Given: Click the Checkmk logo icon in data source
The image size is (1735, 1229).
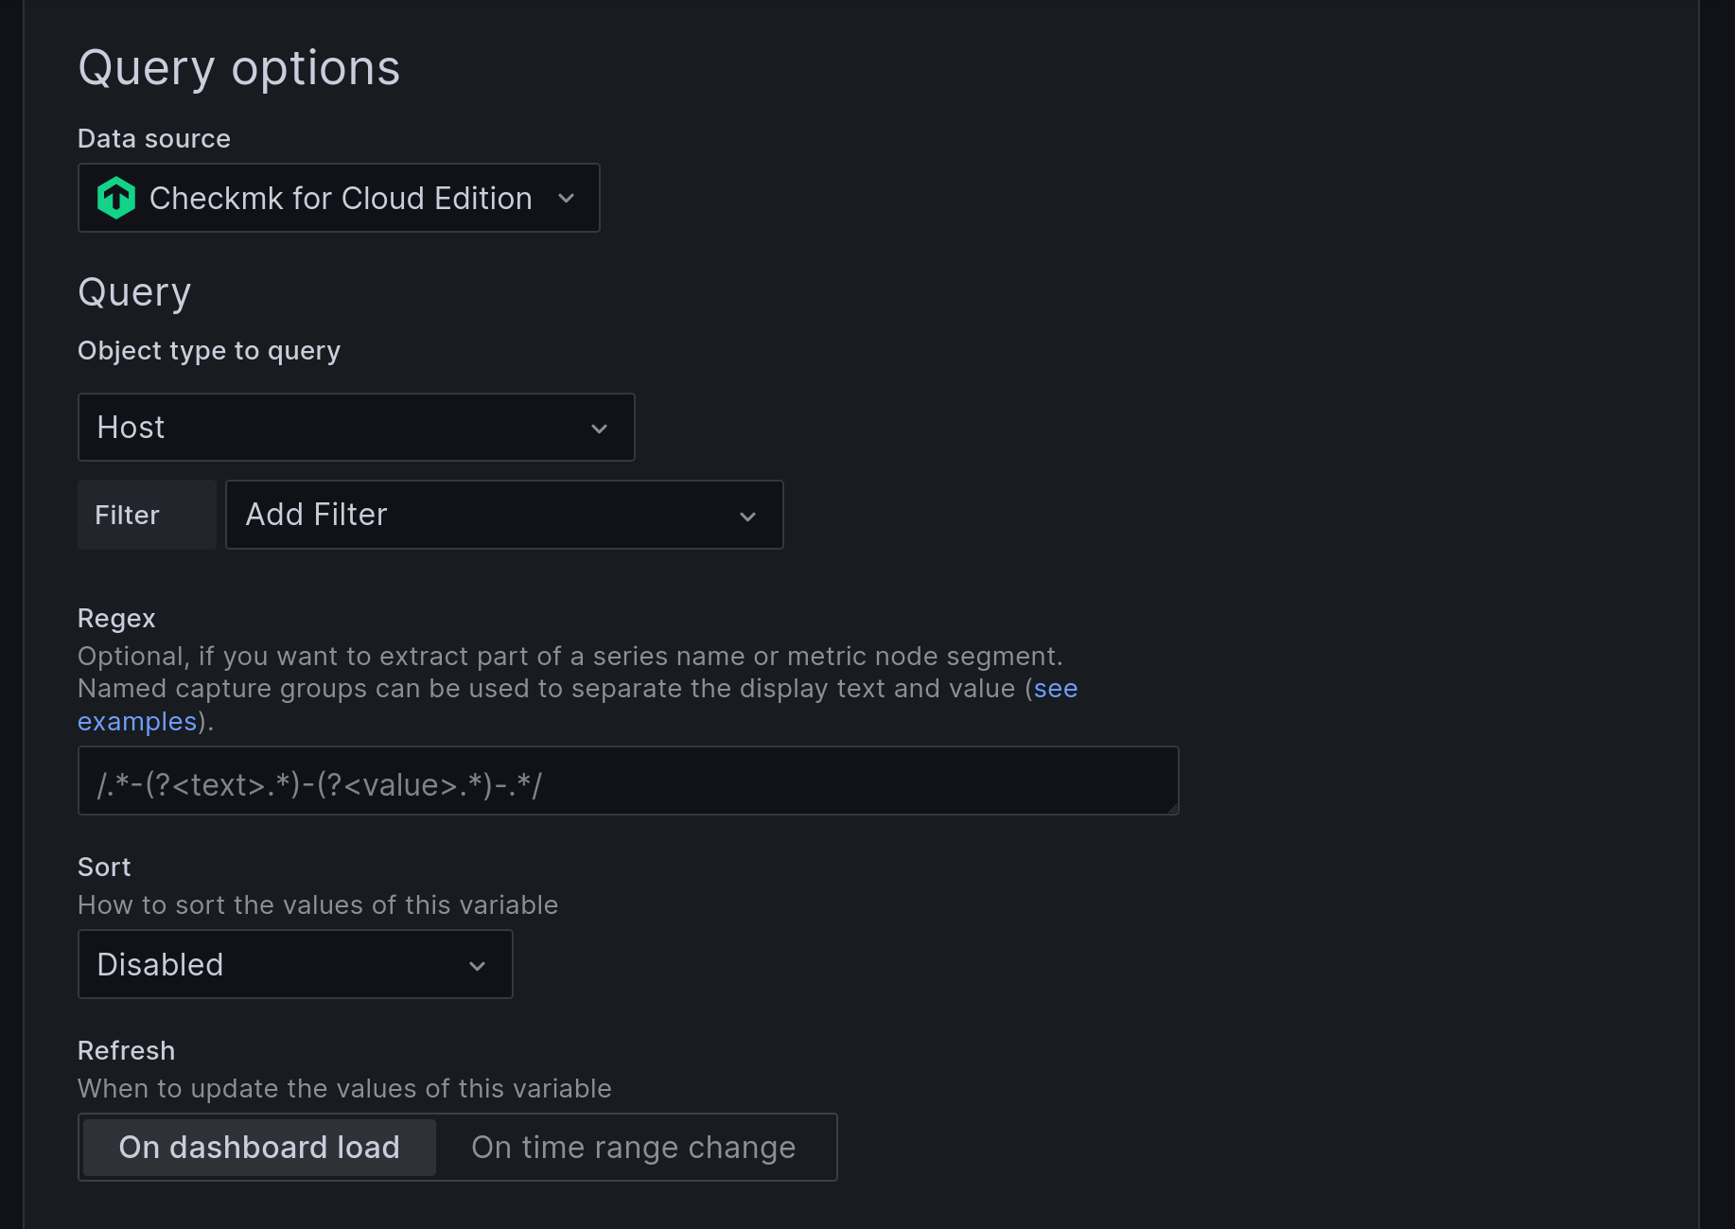Looking at the screenshot, I should (x=116, y=198).
